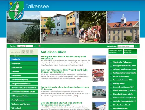The height and width of the screenshot is (110, 145).
Task: Click the colorful school building photo
Action: click(59, 27)
